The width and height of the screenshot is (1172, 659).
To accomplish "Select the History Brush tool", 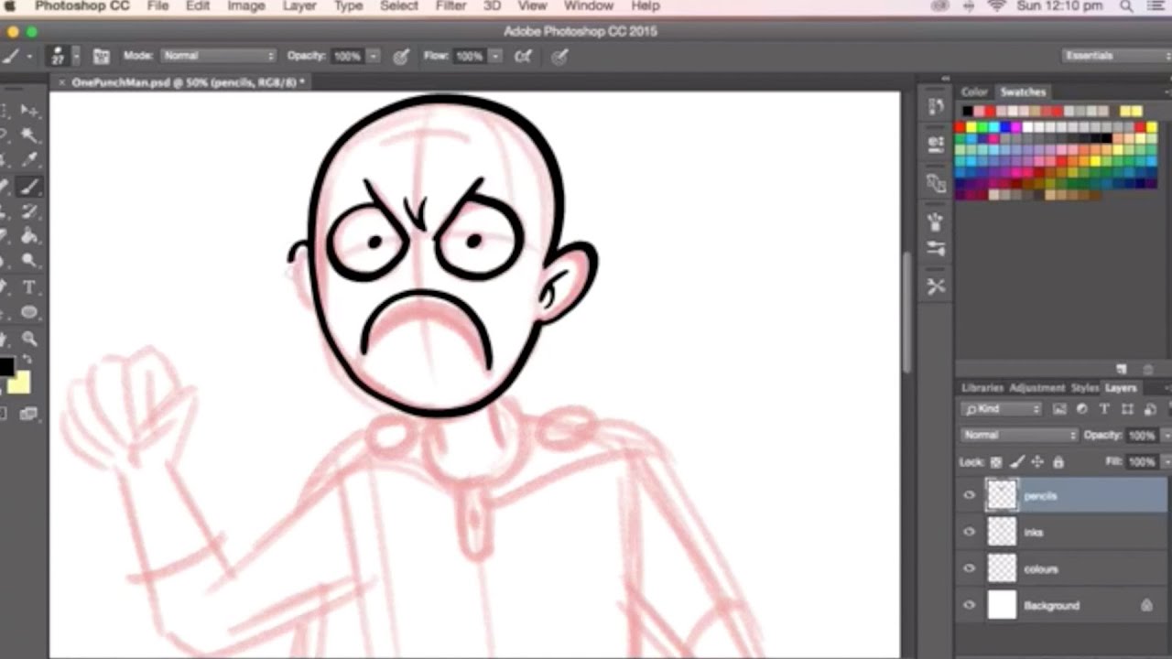I will [x=29, y=212].
